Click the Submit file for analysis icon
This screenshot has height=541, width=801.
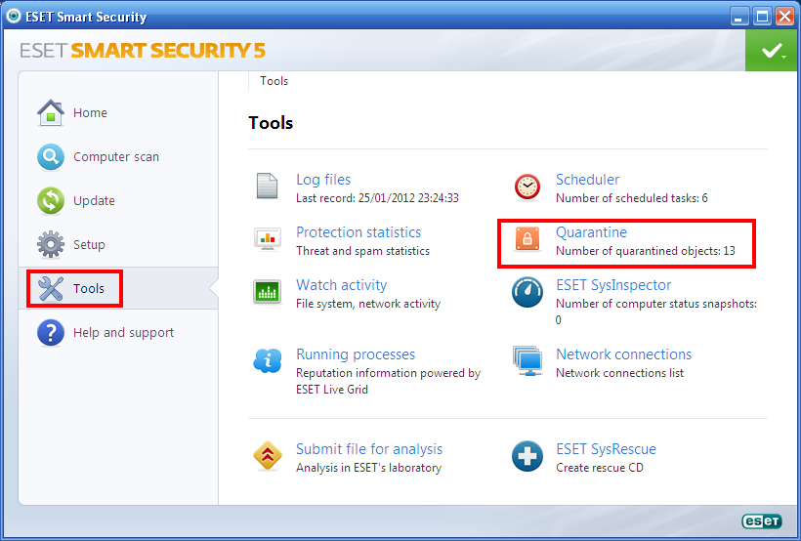click(x=267, y=456)
